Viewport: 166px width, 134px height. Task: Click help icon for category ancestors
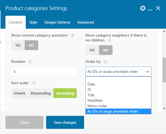click(72, 35)
